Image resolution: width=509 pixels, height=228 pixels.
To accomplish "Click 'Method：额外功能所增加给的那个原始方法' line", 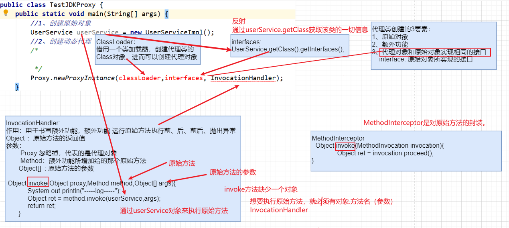I will (x=83, y=161).
